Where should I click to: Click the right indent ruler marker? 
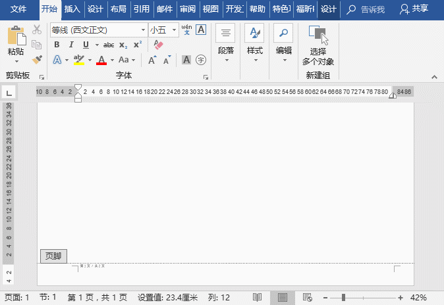[x=393, y=95]
